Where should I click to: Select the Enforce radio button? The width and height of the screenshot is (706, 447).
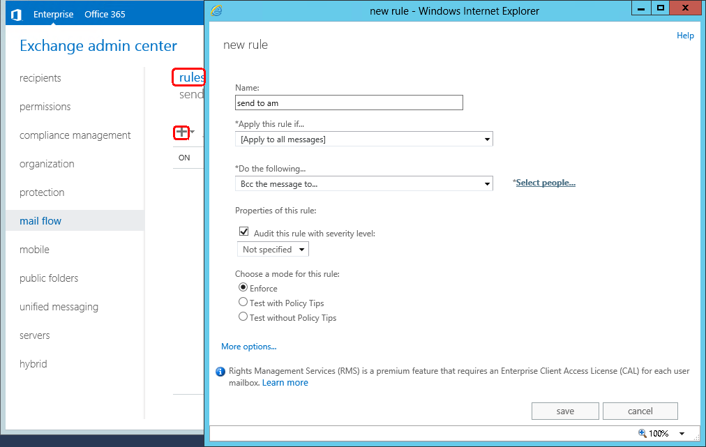tap(243, 287)
